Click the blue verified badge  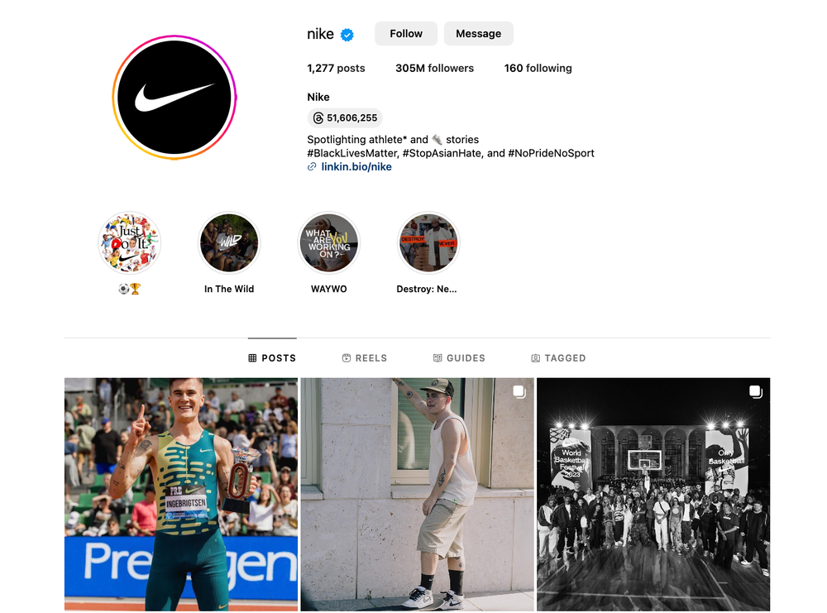pos(347,35)
